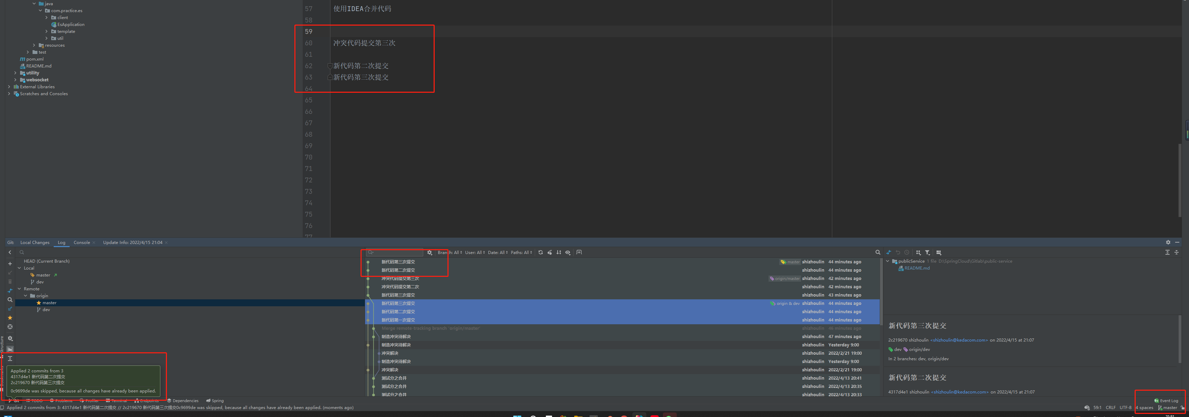Screen dimensions: 1189x417
Task: Open the Console tab
Action: tap(82, 243)
